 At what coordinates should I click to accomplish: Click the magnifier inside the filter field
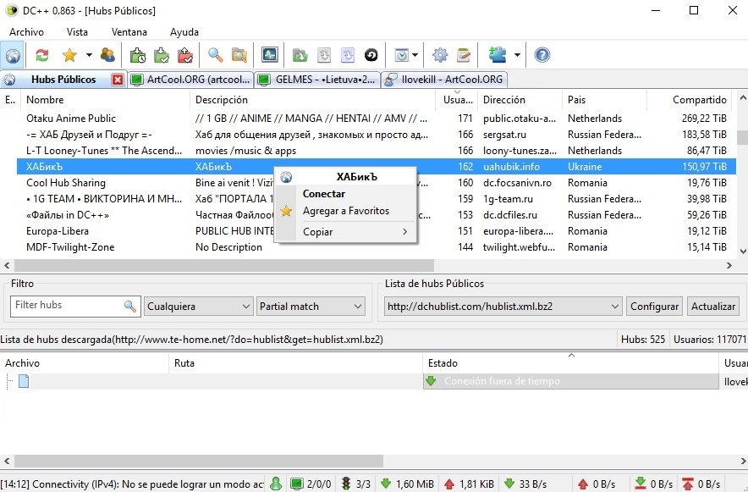click(129, 306)
